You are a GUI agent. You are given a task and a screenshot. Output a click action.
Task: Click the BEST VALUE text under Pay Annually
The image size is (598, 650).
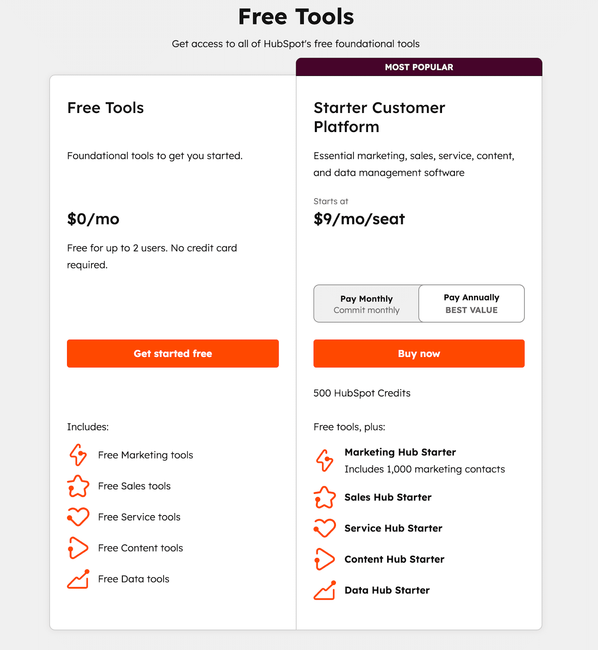point(471,310)
